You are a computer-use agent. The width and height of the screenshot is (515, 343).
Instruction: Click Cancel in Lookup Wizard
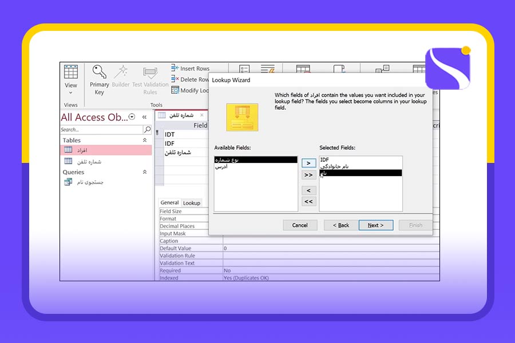tap(300, 225)
